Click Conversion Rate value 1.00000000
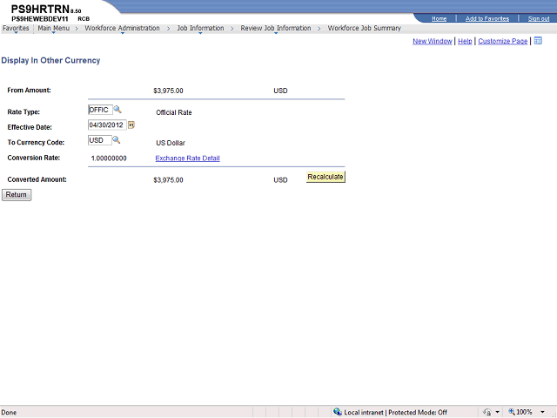 (109, 158)
